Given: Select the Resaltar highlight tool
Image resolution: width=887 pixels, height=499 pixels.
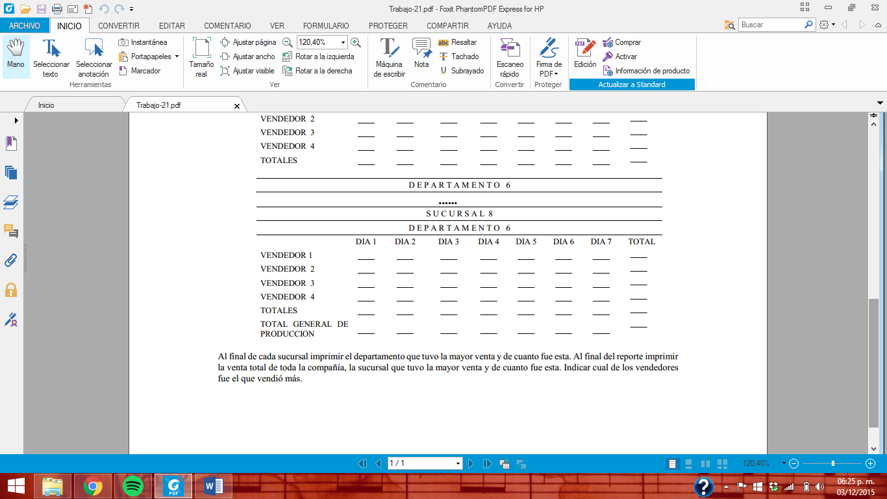Looking at the screenshot, I should point(458,42).
